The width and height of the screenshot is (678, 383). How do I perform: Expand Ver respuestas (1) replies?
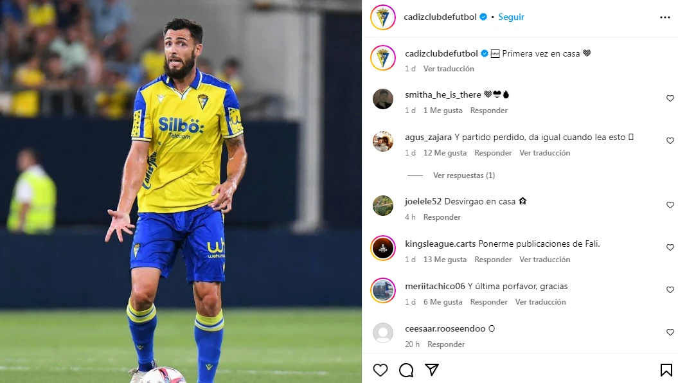pos(464,175)
